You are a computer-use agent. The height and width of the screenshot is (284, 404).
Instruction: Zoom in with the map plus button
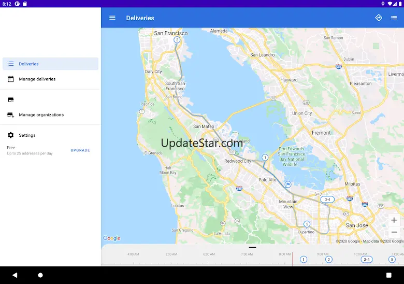click(394, 220)
